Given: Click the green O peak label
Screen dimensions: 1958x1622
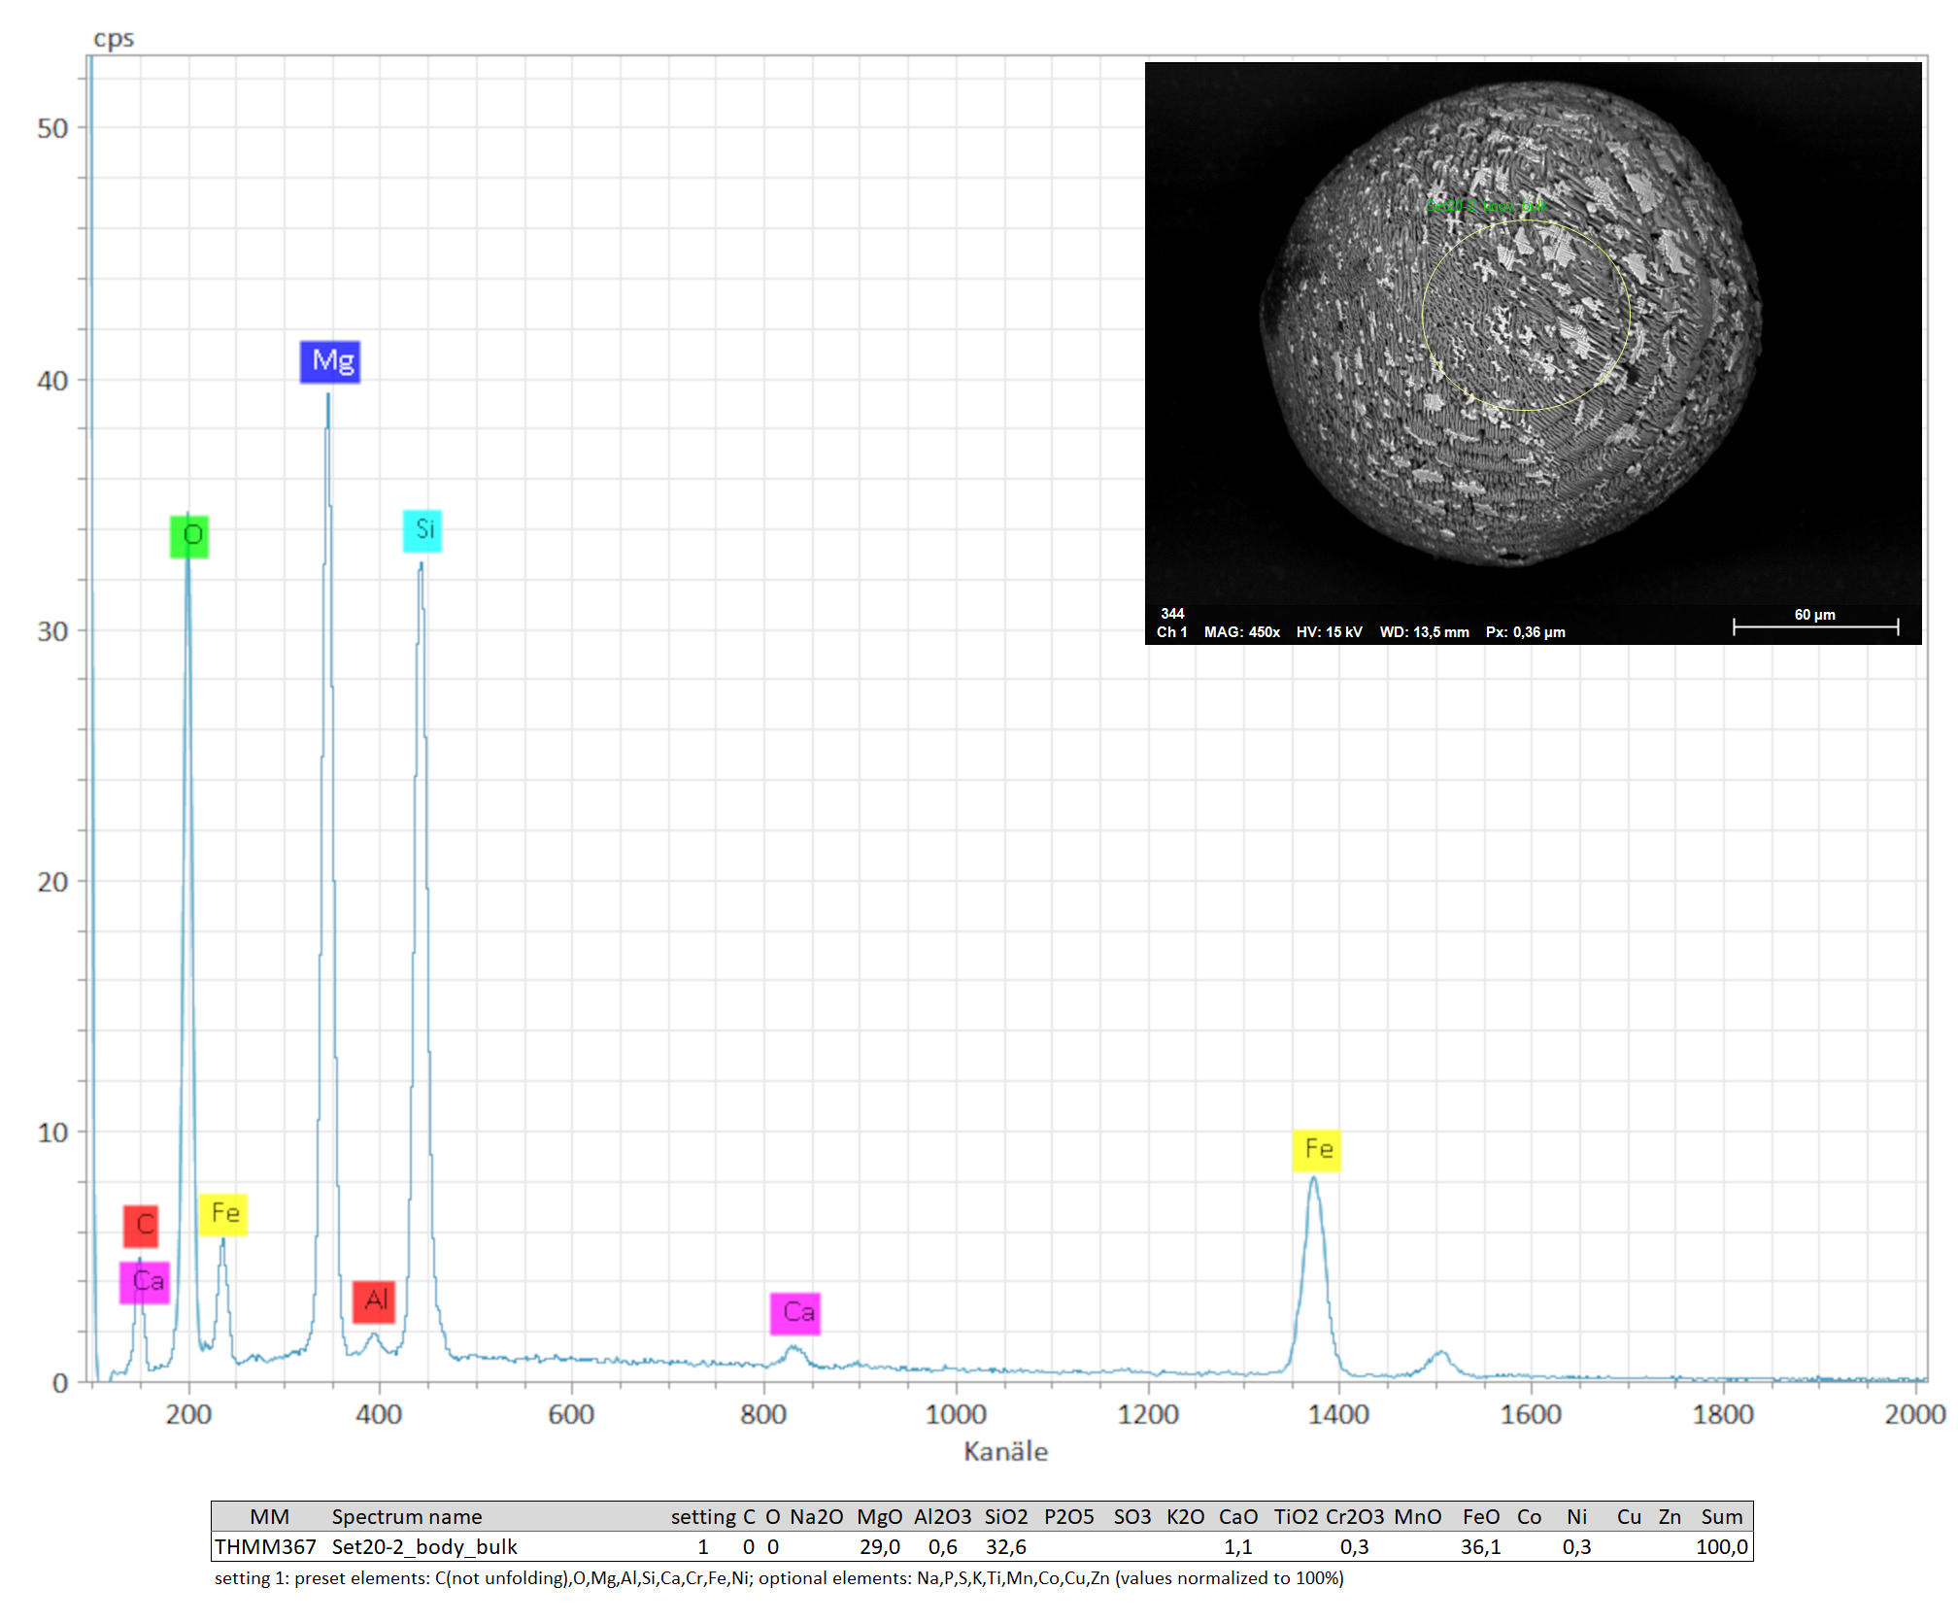Looking at the screenshot, I should 189,535.
